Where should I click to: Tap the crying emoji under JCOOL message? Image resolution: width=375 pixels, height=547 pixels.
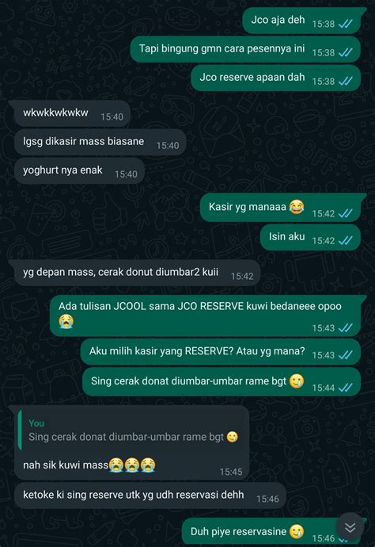point(66,321)
